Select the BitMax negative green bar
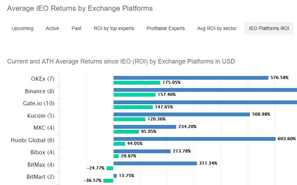The height and width of the screenshot is (185, 297). tap(110, 168)
